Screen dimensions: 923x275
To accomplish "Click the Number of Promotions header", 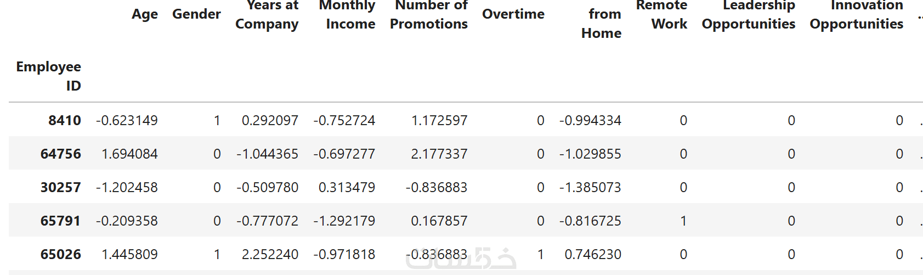I will coord(429,15).
